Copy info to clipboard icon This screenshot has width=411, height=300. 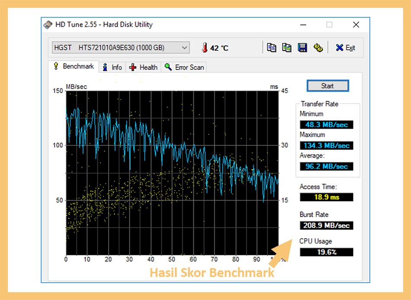point(271,47)
